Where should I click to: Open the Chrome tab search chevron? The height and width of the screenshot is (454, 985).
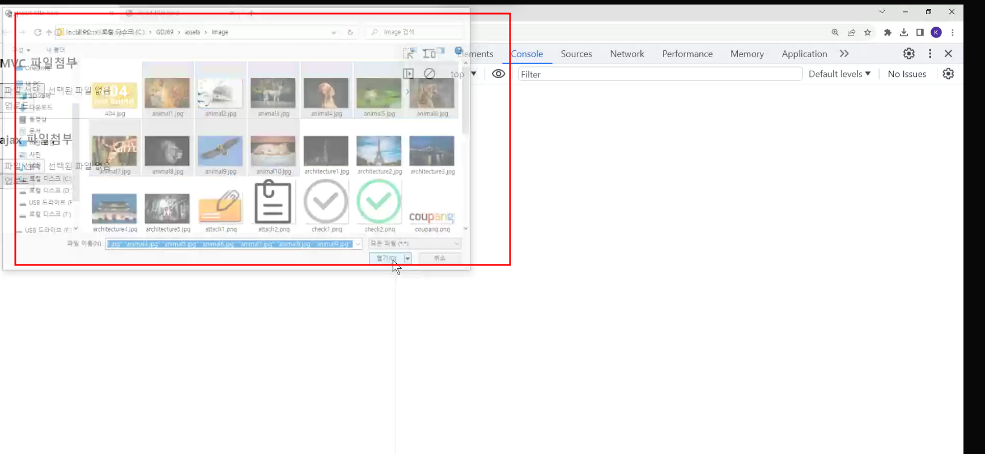point(882,12)
